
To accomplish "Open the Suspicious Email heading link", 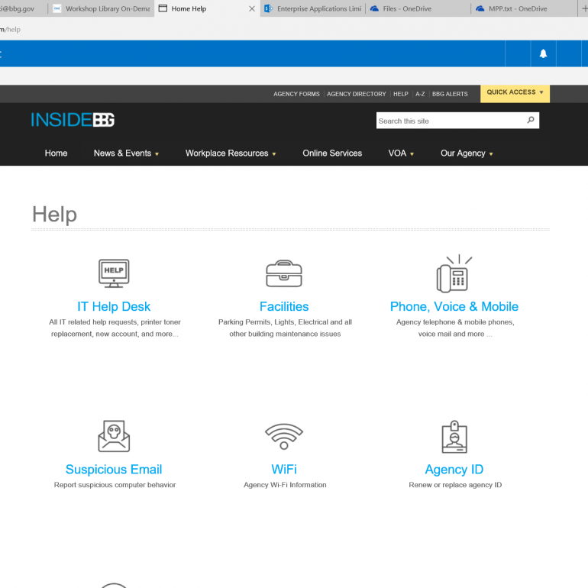I will tap(114, 470).
